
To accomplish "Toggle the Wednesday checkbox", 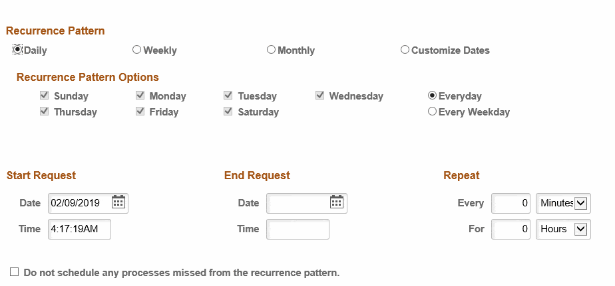I will [319, 95].
